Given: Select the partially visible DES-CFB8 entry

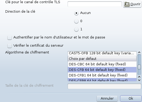Looking at the screenshot, I should tap(102, 80).
